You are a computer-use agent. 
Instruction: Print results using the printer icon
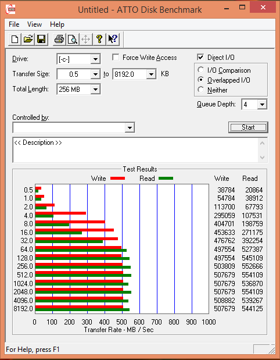tap(59, 39)
